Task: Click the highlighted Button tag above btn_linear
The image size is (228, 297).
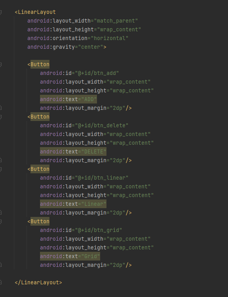Action: 40,169
